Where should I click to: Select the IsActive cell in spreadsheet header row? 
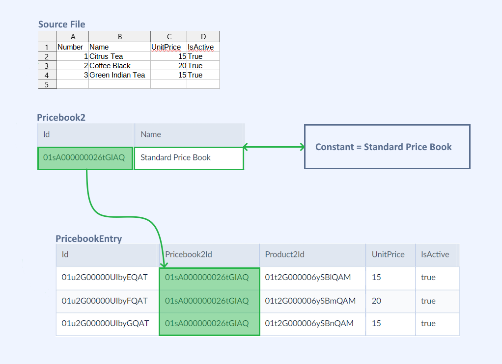(203, 47)
